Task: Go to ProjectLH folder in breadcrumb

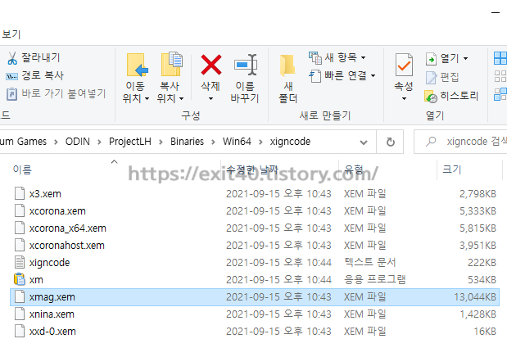Action: (130, 142)
